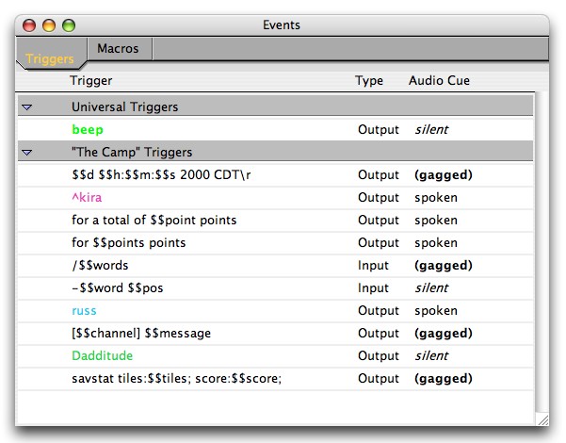
Task: Click the spoken audio cue for ^kira
Action: pos(435,198)
